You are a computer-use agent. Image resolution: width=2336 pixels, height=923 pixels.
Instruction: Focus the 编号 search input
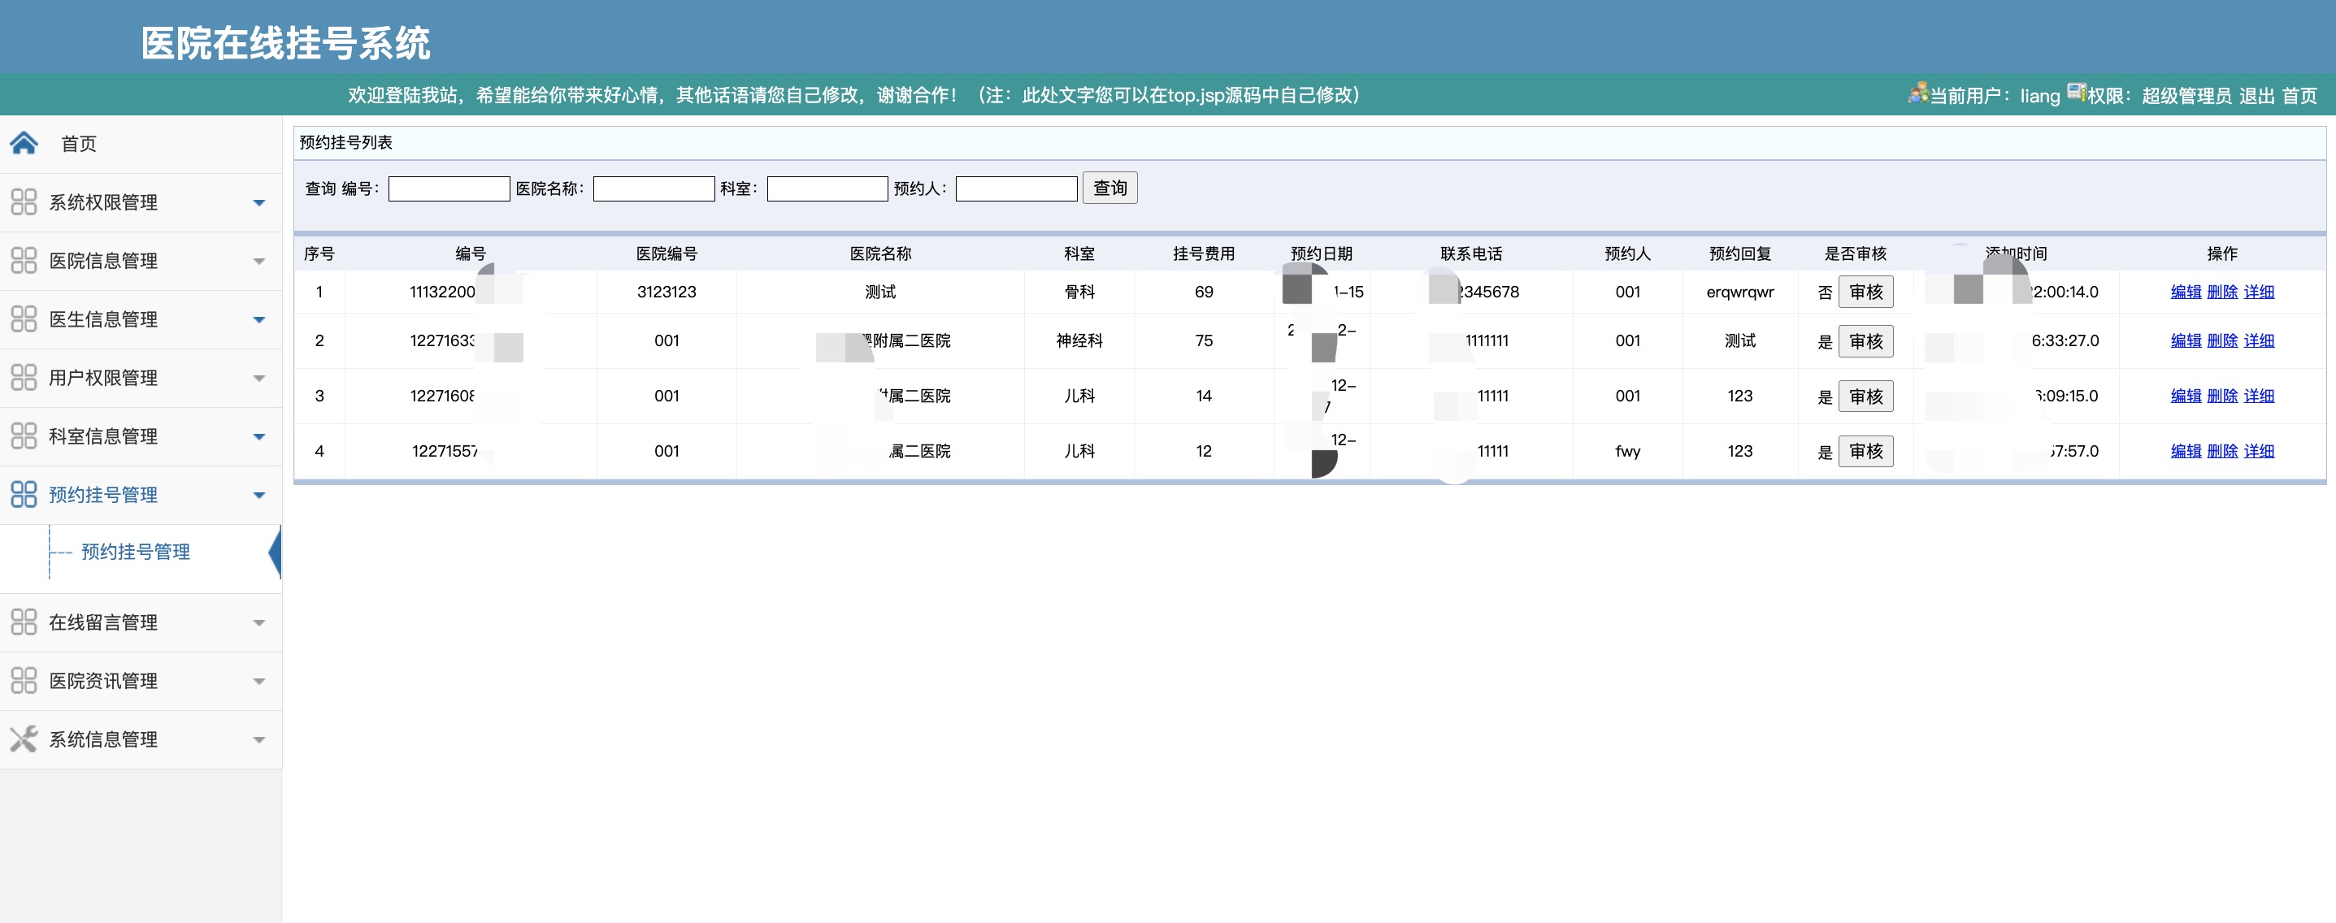pyautogui.click(x=449, y=188)
